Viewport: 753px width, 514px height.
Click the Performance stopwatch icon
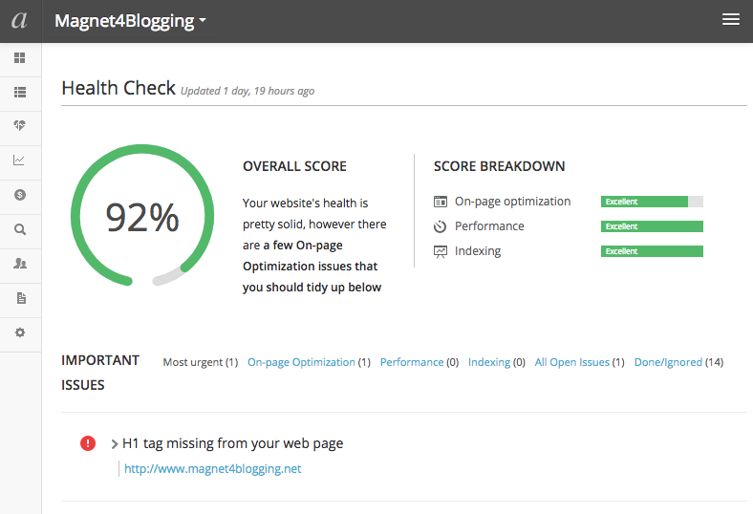(x=440, y=226)
